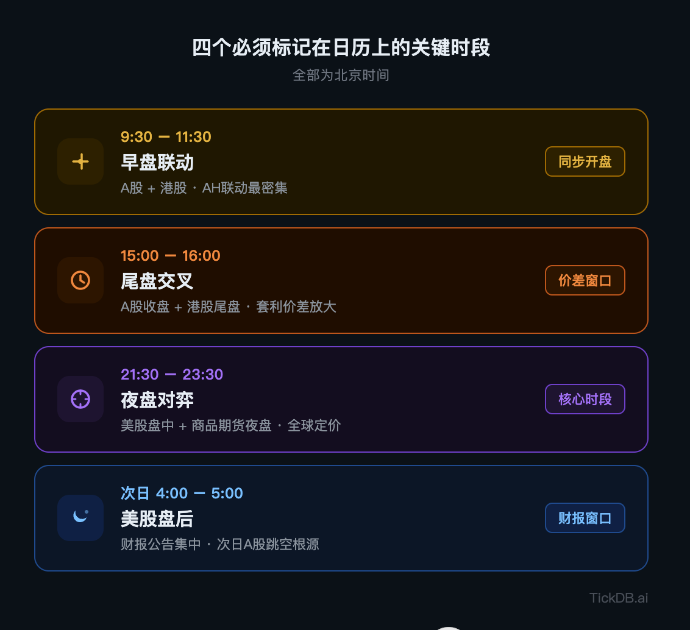Click the subtitle 全部为北京时间

(341, 75)
